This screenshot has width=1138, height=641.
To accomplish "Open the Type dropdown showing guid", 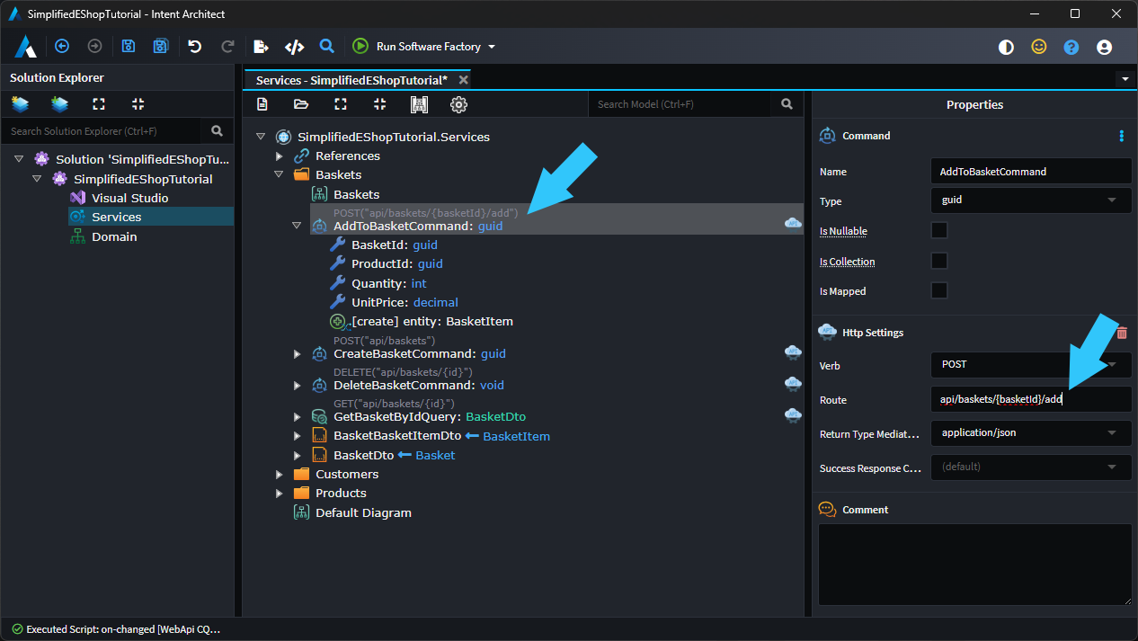I will coord(1031,200).
